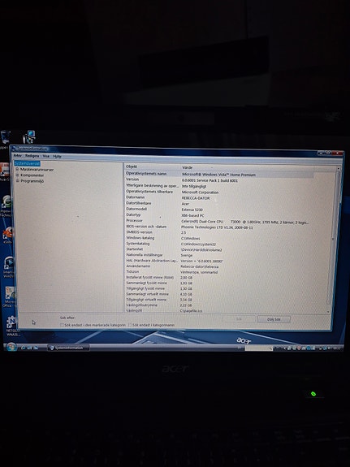Click the Sök efter input field
The height and width of the screenshot is (467, 350).
148,318
